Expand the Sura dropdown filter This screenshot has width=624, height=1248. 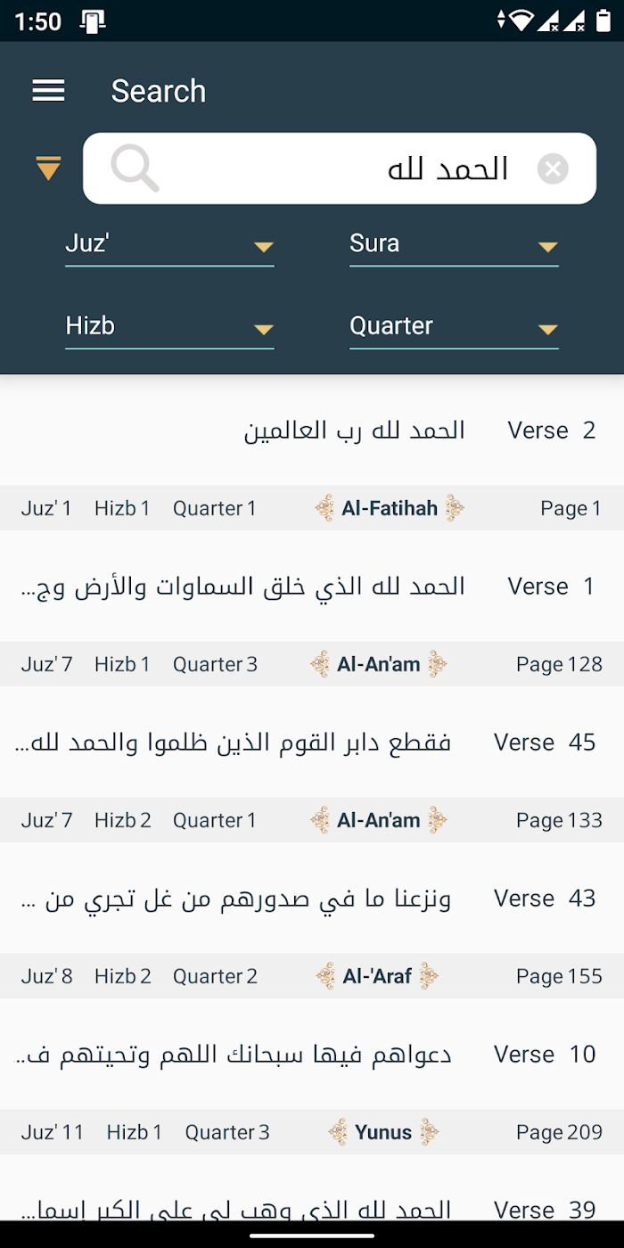(x=454, y=244)
